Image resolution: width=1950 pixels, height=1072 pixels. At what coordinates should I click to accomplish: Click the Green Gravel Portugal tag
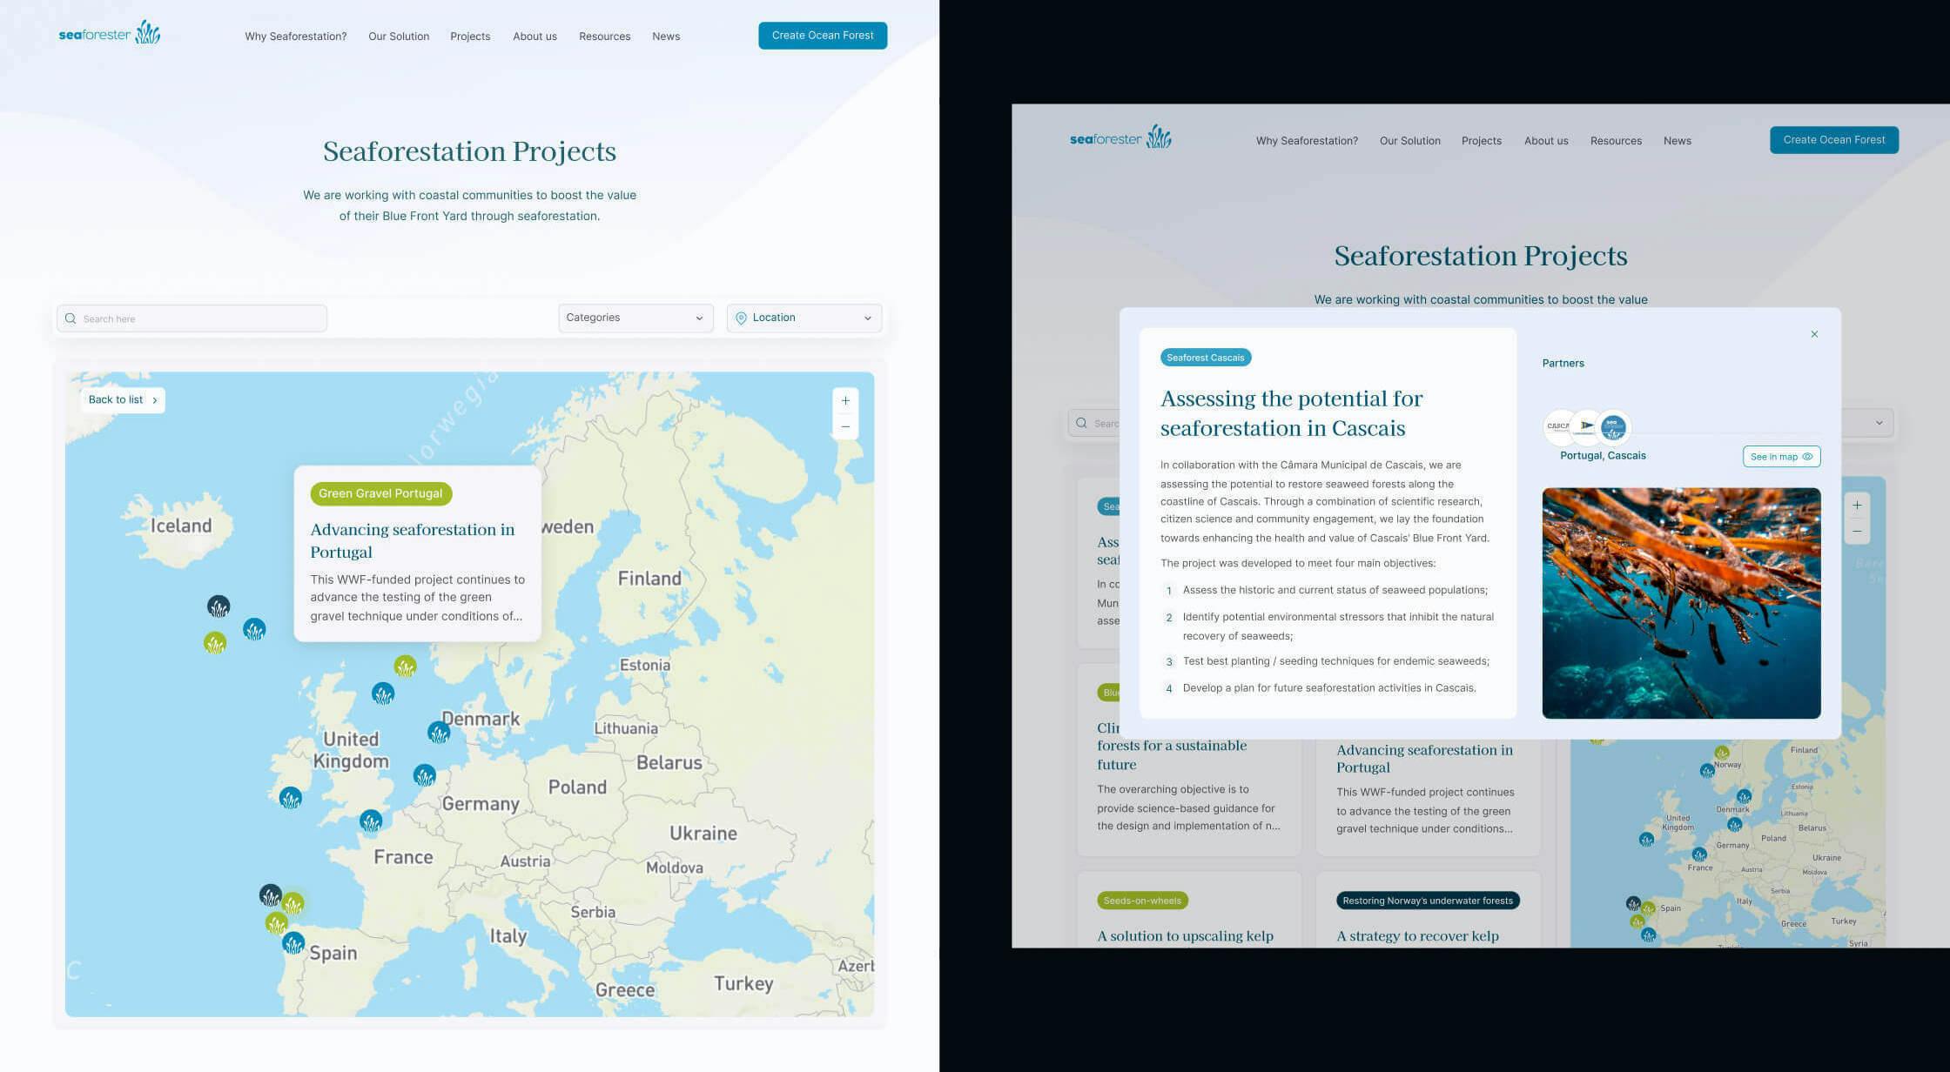click(380, 493)
